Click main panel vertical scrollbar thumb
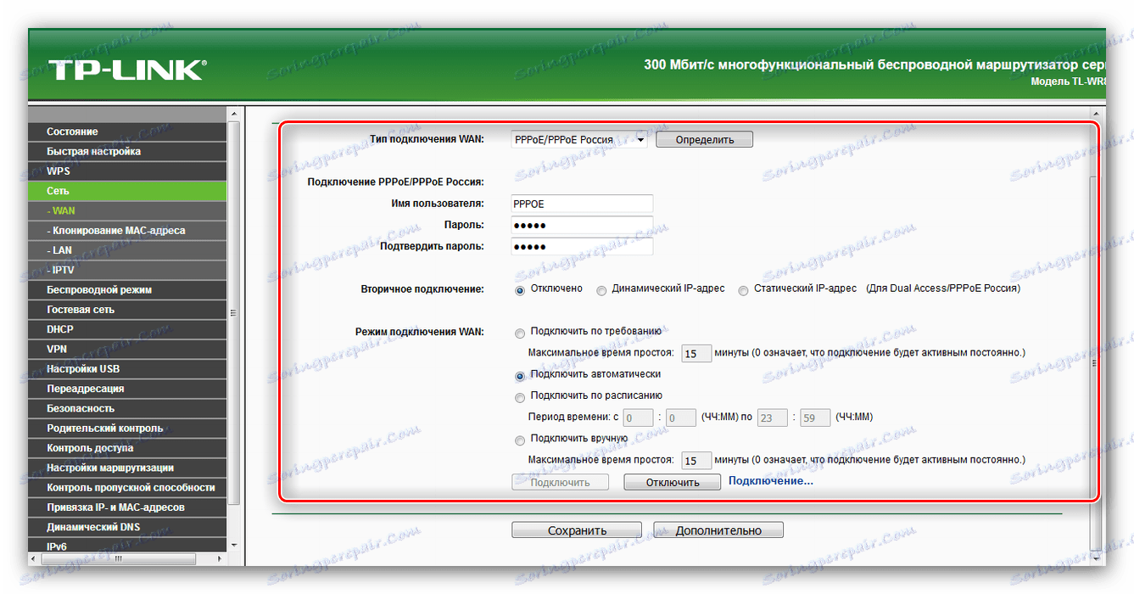The height and width of the screenshot is (594, 1134). [1098, 361]
